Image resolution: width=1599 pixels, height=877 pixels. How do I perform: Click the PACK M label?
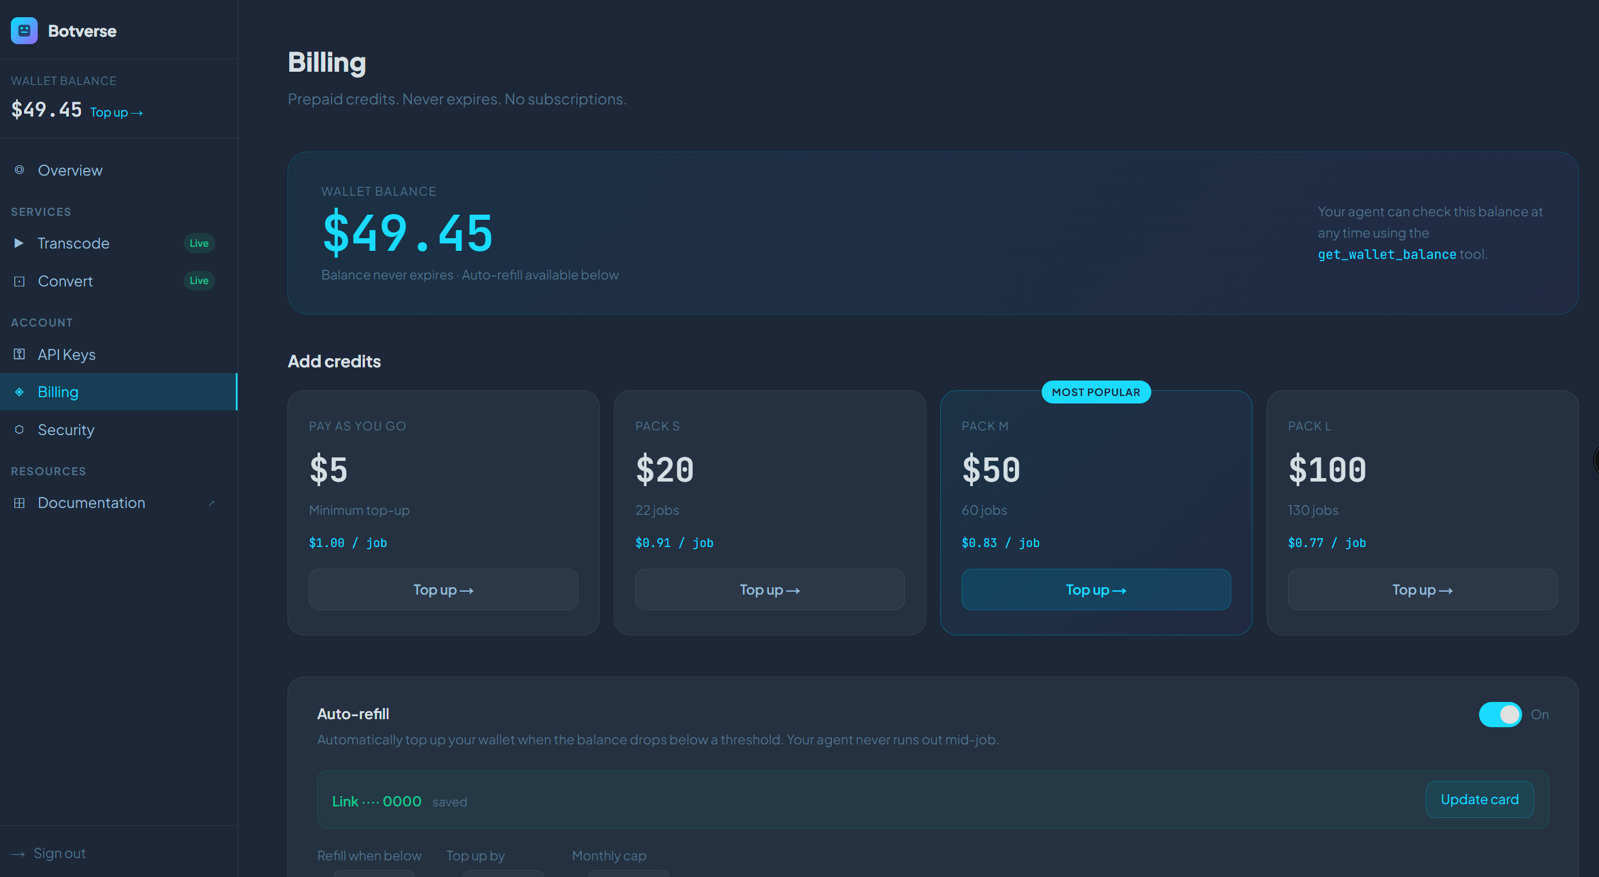coord(985,426)
